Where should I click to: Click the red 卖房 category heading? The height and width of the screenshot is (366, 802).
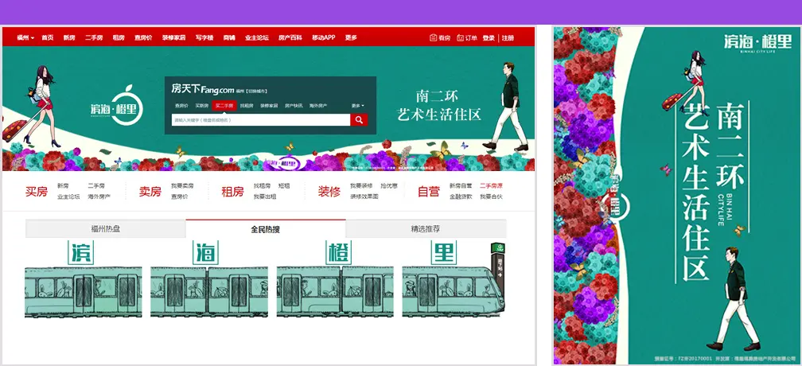tap(150, 192)
